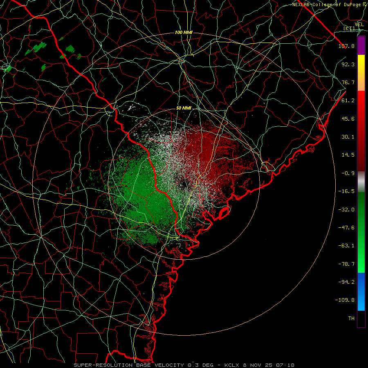368x368 pixels.
Task: Click the -47.6 velocity scale value
Action: coord(346,228)
